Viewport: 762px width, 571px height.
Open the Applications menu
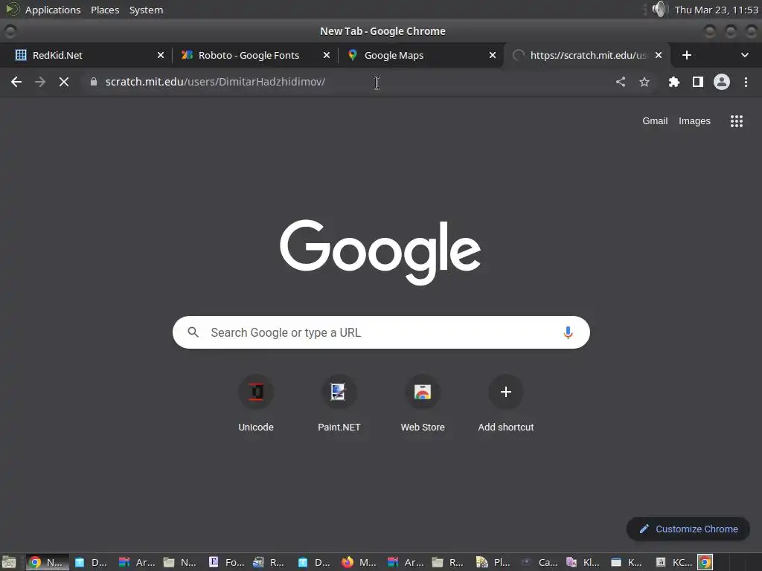tap(53, 10)
